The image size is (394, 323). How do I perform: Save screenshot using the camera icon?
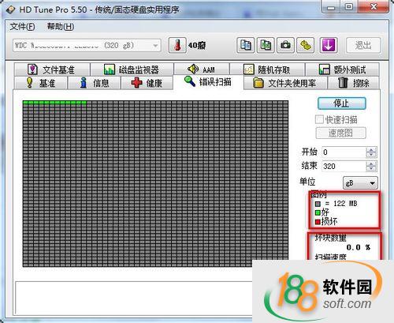[x=285, y=45]
